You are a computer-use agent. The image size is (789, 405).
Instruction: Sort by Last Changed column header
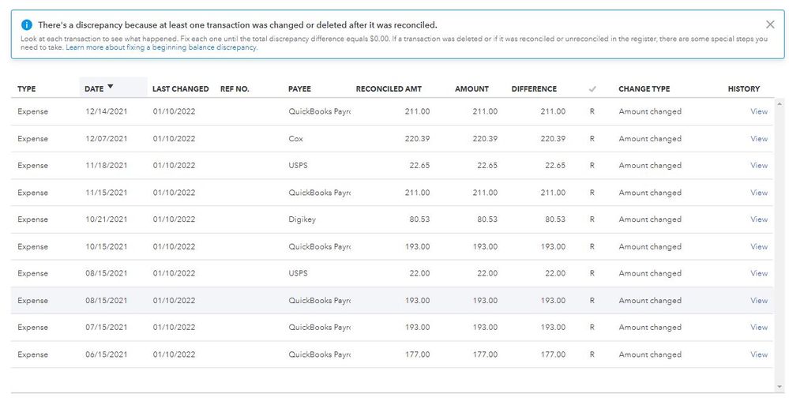(x=180, y=89)
